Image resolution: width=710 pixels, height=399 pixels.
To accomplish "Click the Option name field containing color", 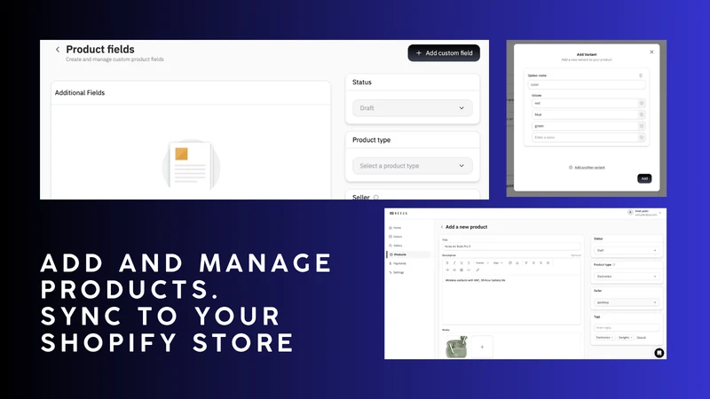I will pyautogui.click(x=587, y=84).
